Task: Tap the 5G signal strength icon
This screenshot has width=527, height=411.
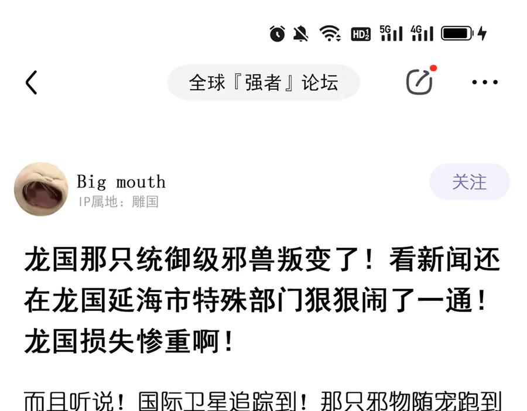Action: (x=391, y=33)
